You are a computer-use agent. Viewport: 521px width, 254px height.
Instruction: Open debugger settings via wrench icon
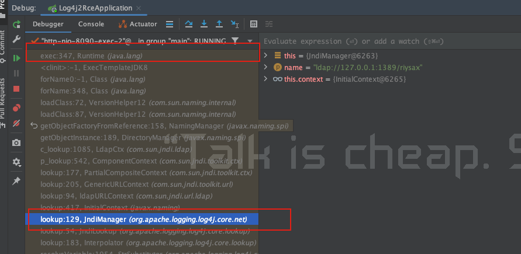[16, 40]
